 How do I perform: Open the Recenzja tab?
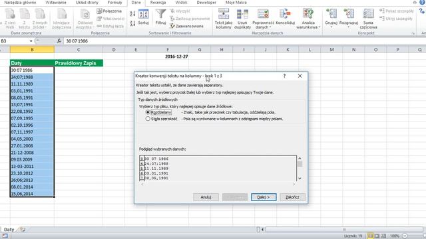pos(158,3)
